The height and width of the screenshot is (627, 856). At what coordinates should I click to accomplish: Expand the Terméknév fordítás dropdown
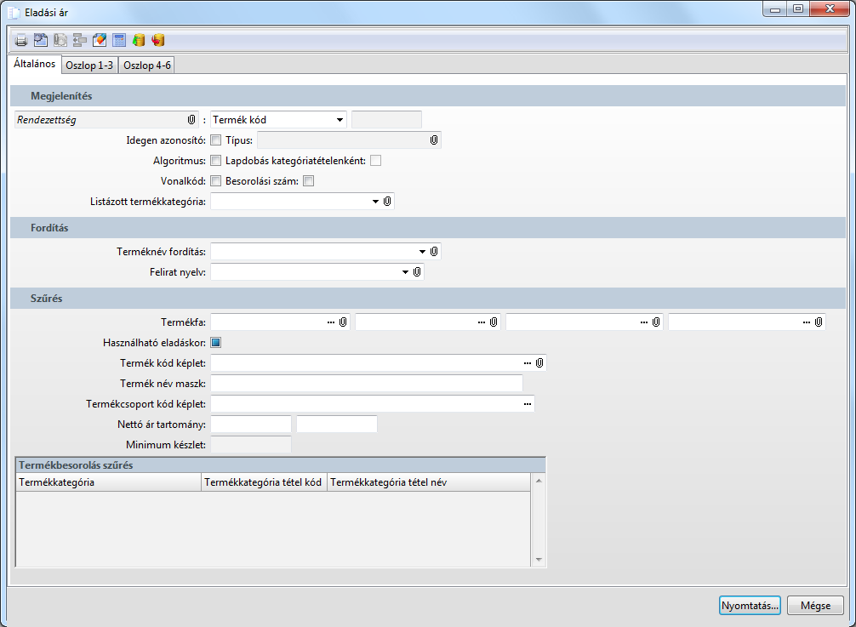click(422, 252)
